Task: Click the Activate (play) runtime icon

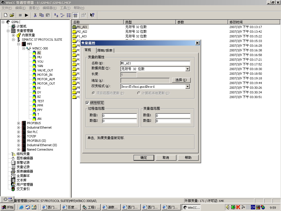Action: [27, 15]
